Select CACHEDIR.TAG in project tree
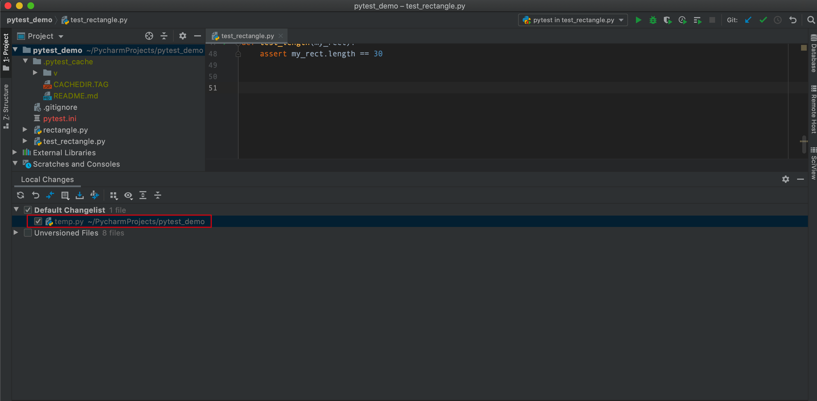This screenshot has height=401, width=817. 81,84
